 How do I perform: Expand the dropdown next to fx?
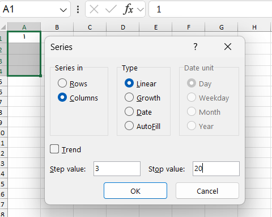point(141,10)
